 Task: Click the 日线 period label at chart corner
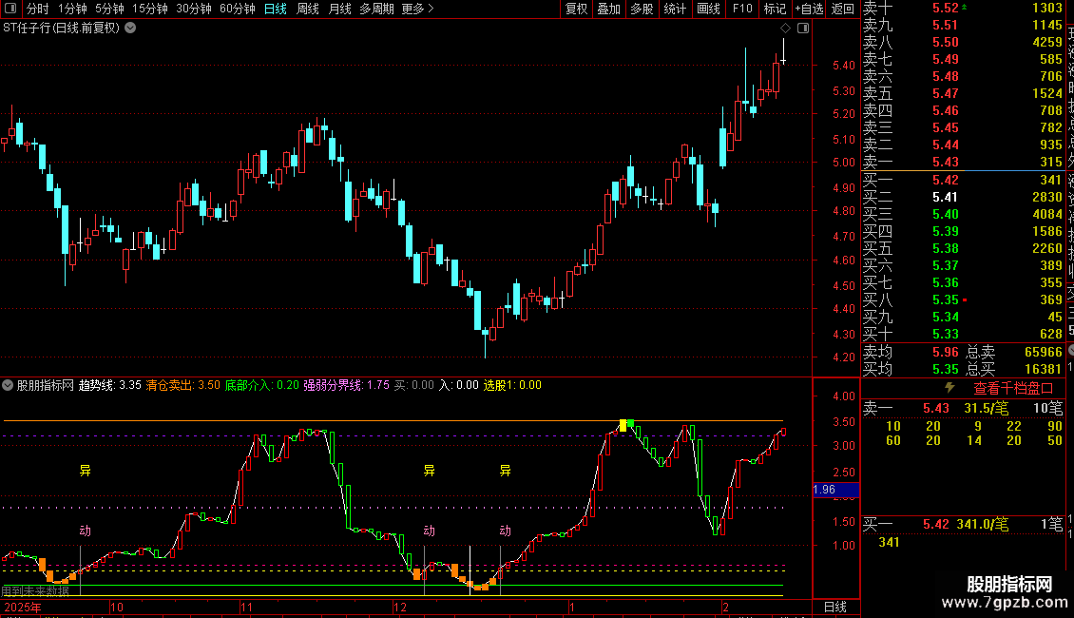[x=834, y=607]
